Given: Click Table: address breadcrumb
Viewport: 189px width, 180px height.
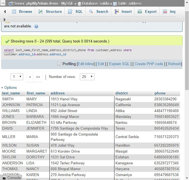Looking at the screenshot, I should [x=130, y=4].
